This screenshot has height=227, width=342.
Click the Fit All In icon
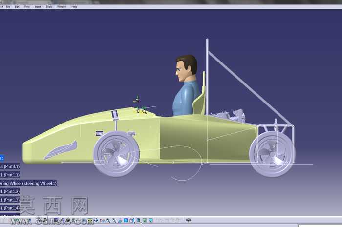(x=90, y=221)
